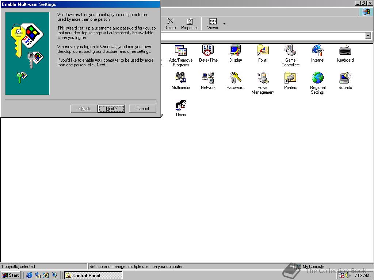Screen dimensions: 374x280
Task: Select the Display icon
Action: [236, 53]
